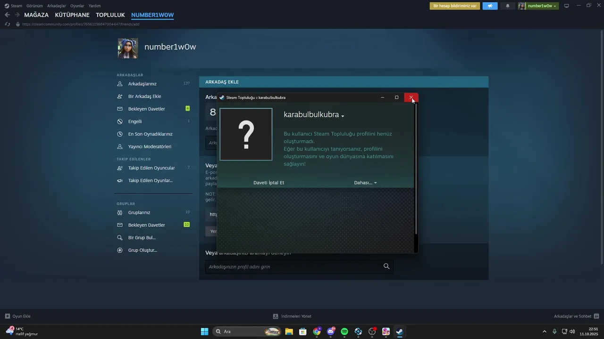604x339 pixels.
Task: Click the Takip Edilen Oyuncular icon
Action: [x=119, y=168]
